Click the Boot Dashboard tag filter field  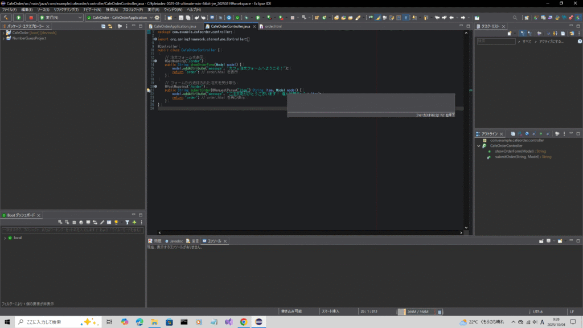click(72, 229)
